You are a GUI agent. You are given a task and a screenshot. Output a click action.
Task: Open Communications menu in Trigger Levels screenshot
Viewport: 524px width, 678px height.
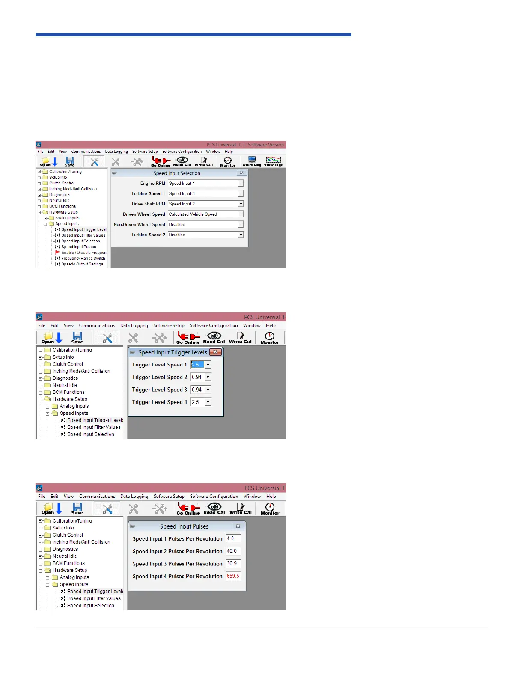pyautogui.click(x=97, y=326)
